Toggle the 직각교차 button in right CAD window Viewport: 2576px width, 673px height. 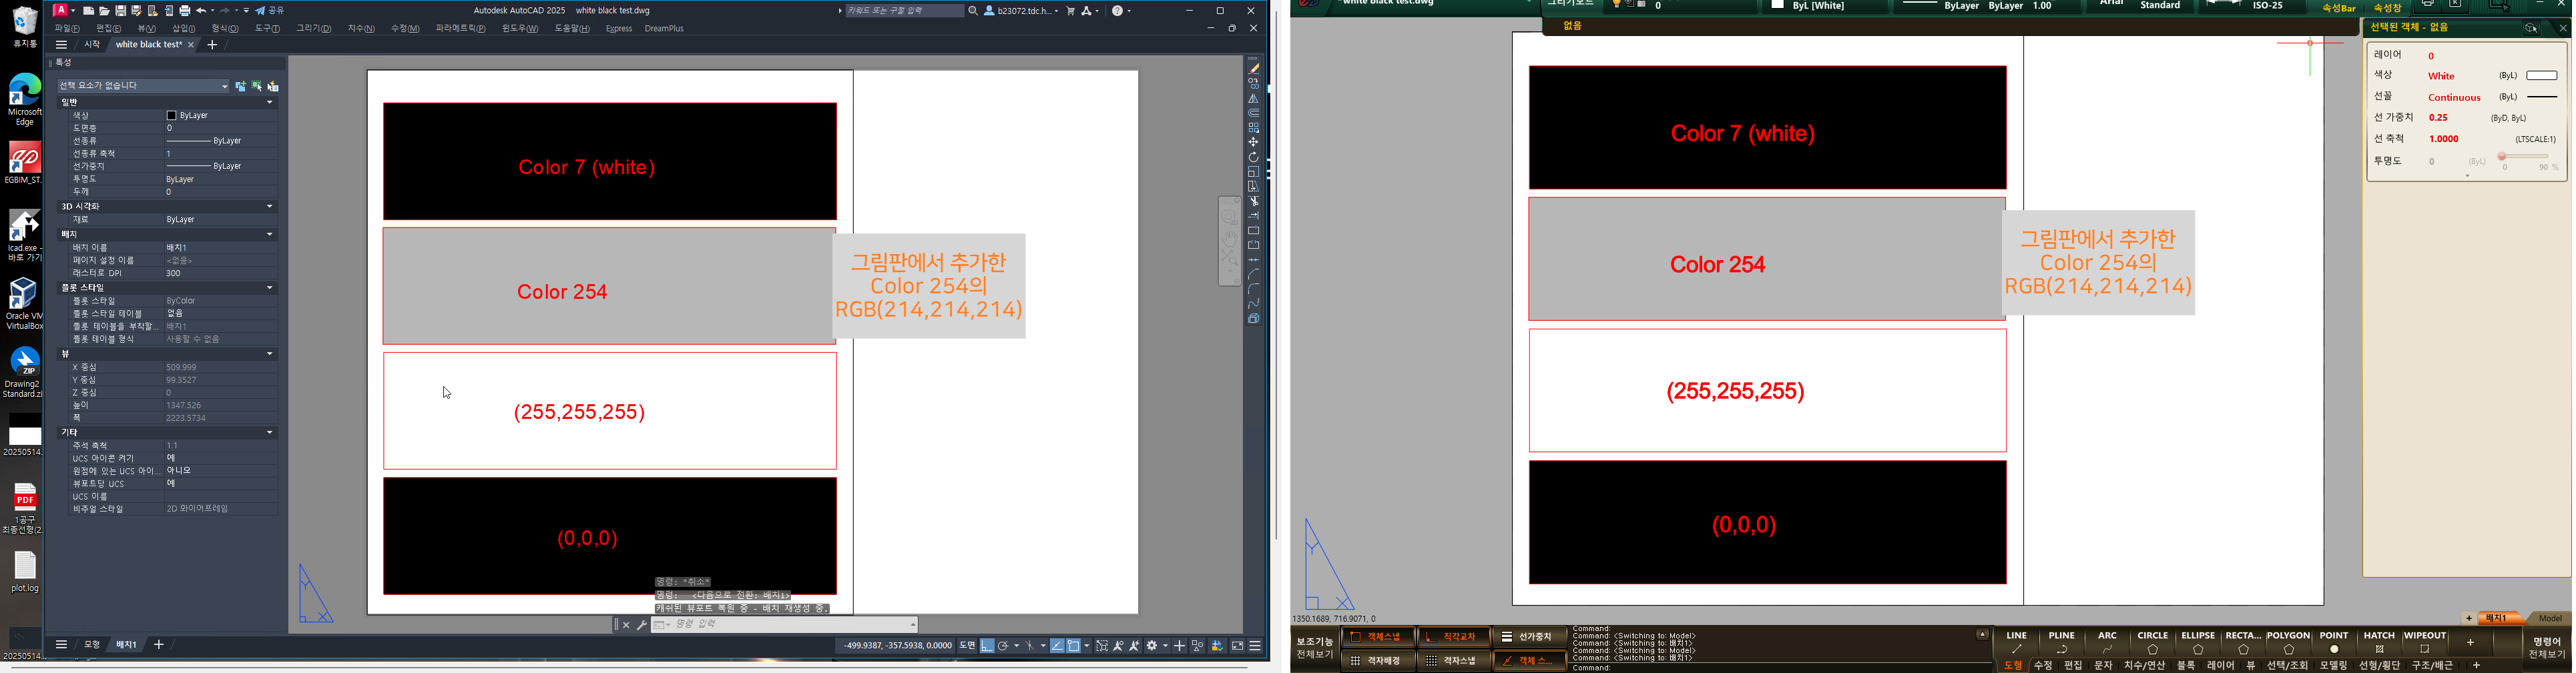tap(1454, 637)
